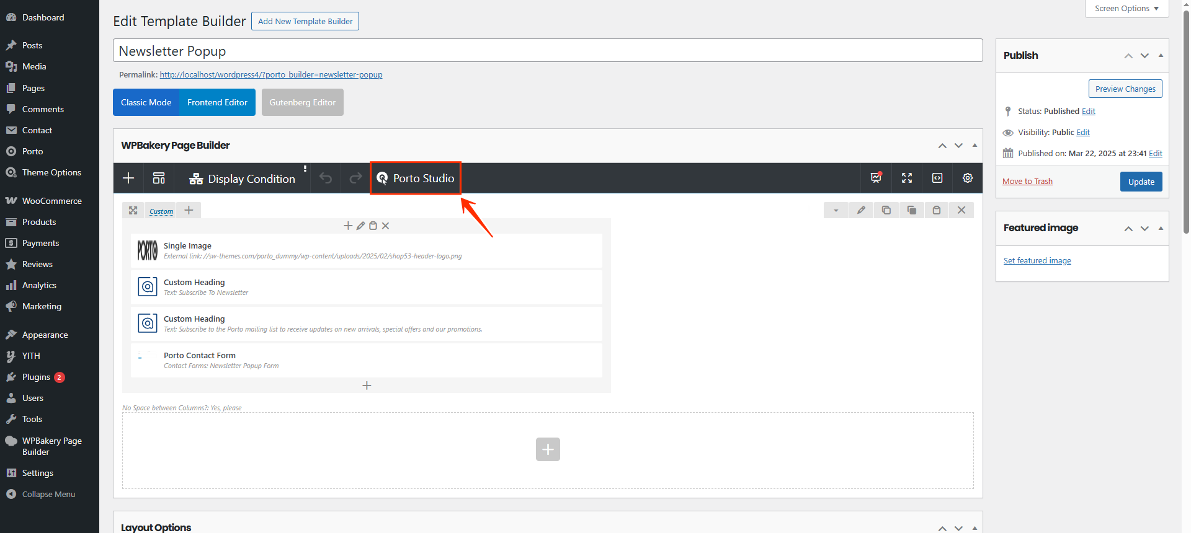Image resolution: width=1191 pixels, height=533 pixels.
Task: Click the monitor icon with red dot
Action: tap(876, 178)
